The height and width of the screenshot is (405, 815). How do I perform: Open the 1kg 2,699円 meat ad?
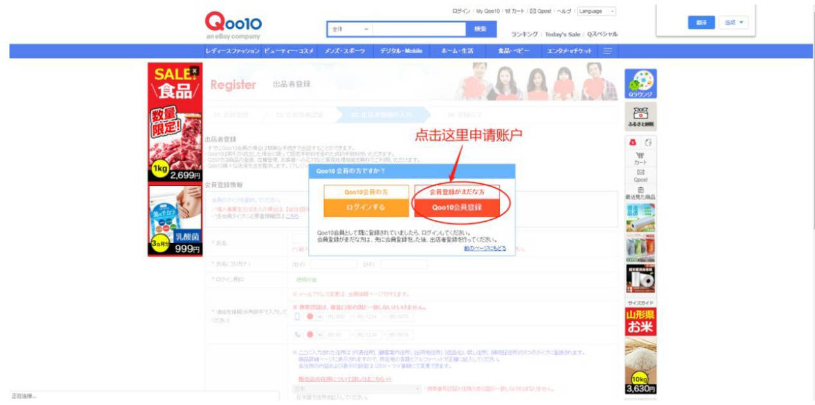point(175,145)
